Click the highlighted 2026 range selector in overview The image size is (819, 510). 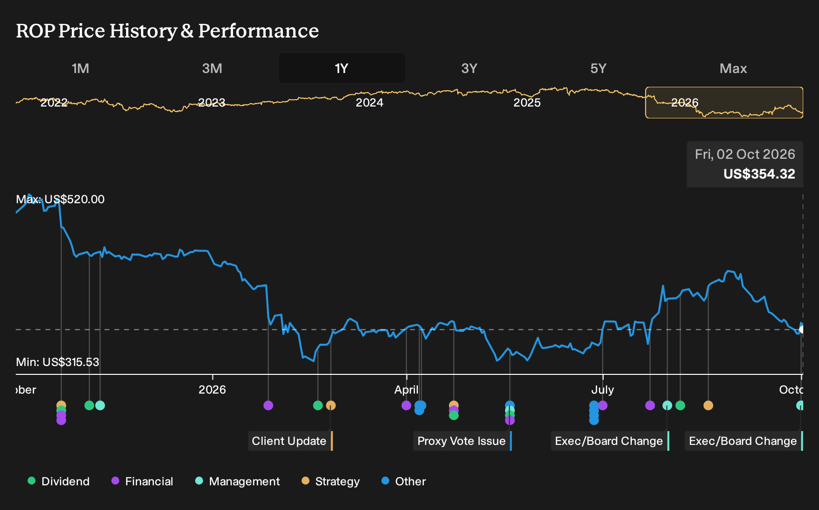(724, 103)
